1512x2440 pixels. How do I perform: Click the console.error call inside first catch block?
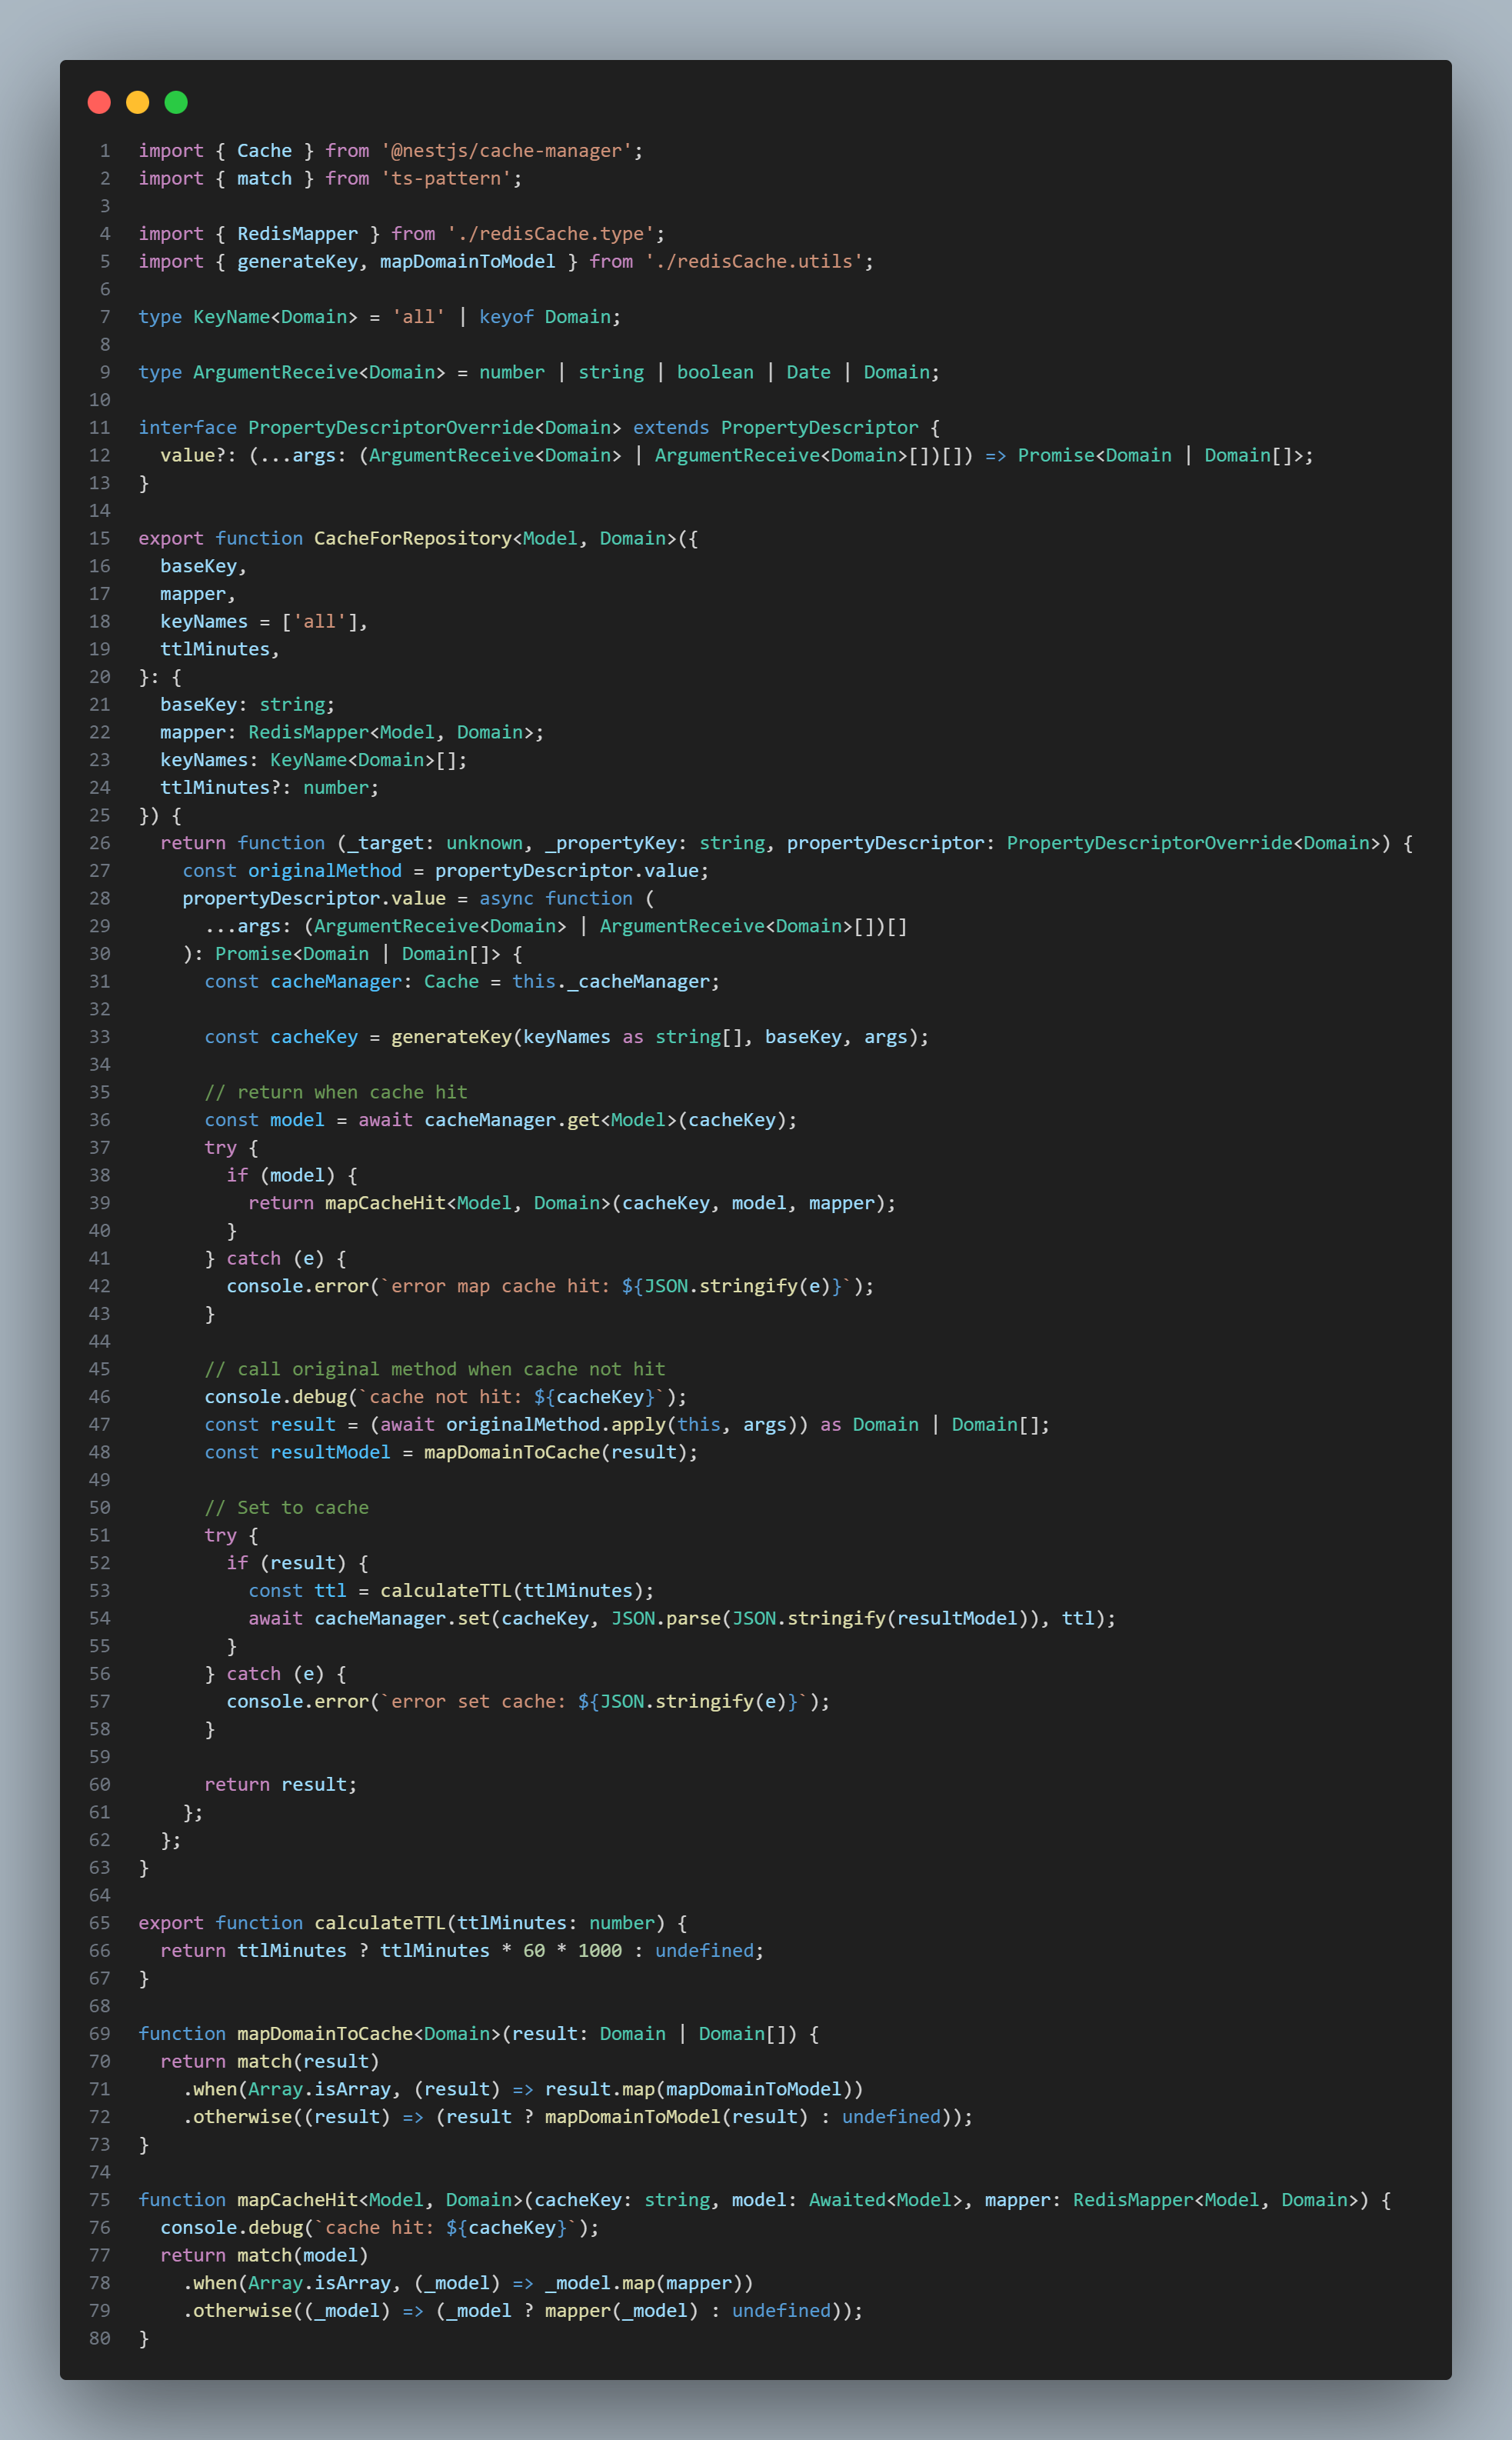[300, 1286]
